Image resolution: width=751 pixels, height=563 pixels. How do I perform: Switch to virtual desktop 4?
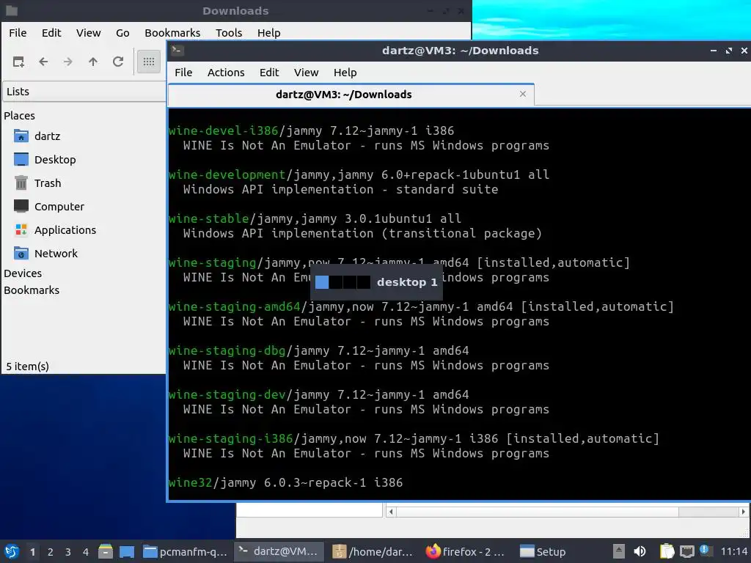click(x=86, y=552)
